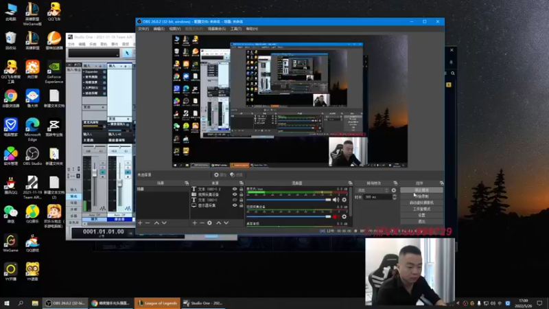Viewport: 549px width, 309px height.
Task: Adjust the 300 ms duration stepper arrows
Action: [394, 197]
